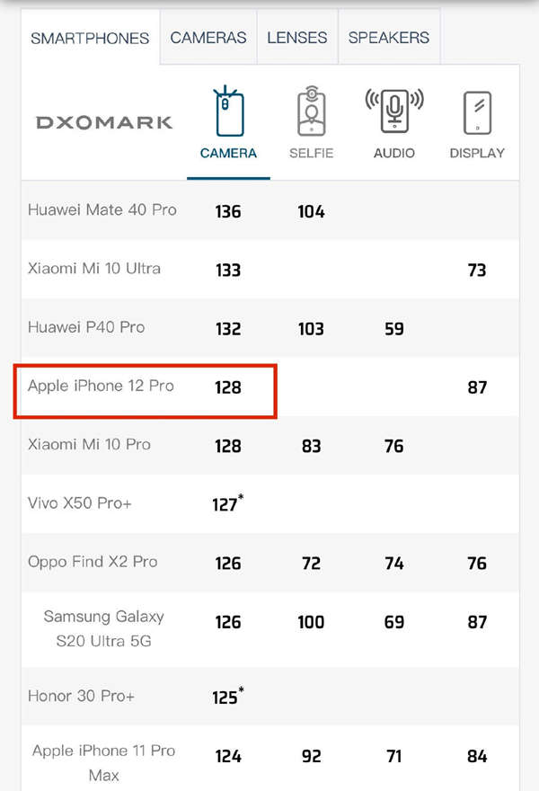Open Xiaomi Mi 10 Pro entry
The image size is (539, 791).
(89, 444)
